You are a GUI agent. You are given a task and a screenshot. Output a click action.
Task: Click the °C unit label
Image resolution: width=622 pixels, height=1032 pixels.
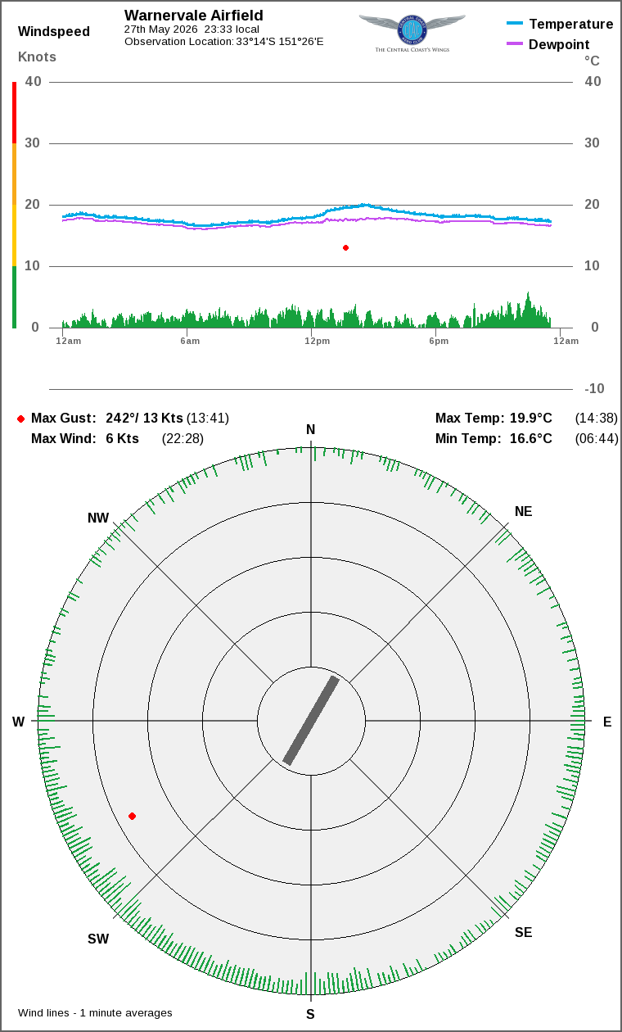[x=592, y=61]
